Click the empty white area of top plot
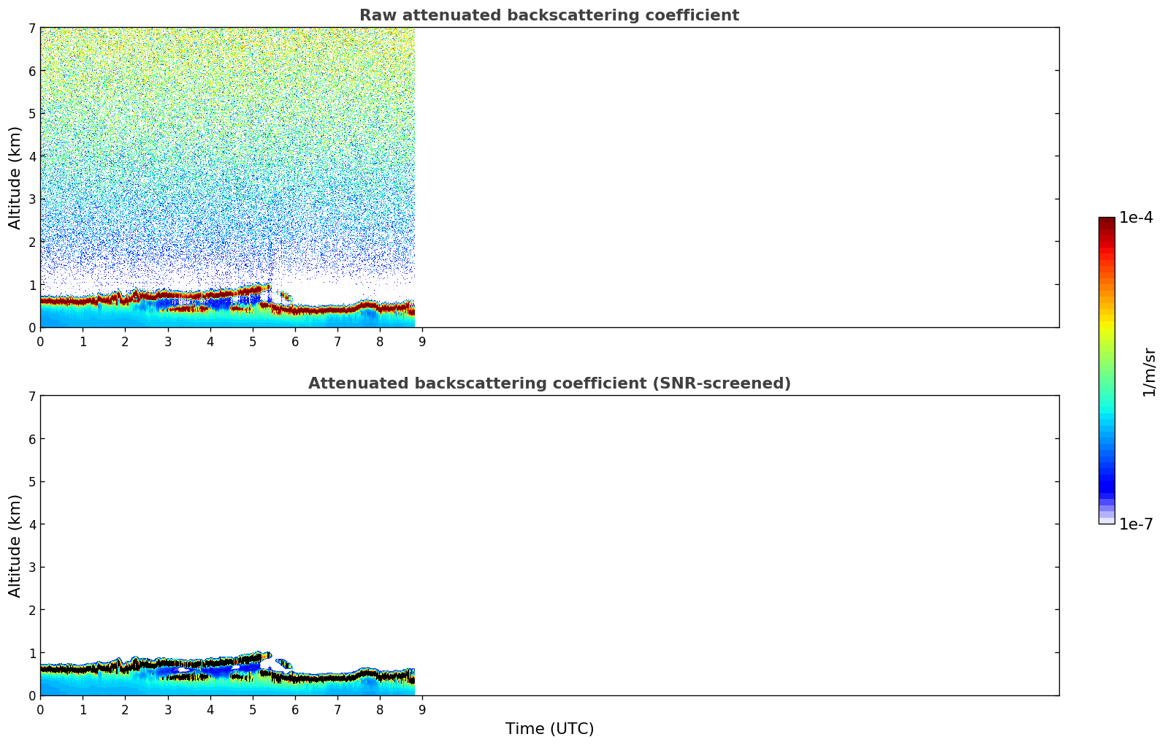This screenshot has height=745, width=1165. click(730, 175)
